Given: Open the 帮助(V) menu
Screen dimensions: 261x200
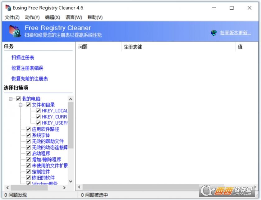Looking at the screenshot, I should coord(94,17).
